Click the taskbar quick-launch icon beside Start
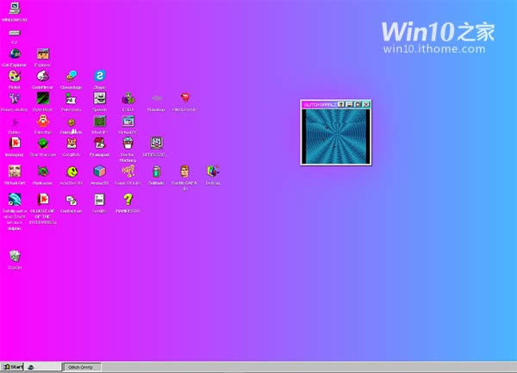517x373 pixels. tap(31, 367)
